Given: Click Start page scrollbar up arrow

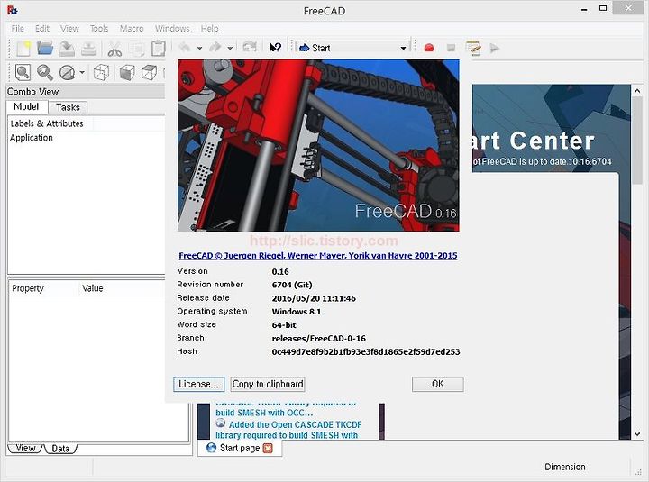Looking at the screenshot, I should [x=637, y=91].
